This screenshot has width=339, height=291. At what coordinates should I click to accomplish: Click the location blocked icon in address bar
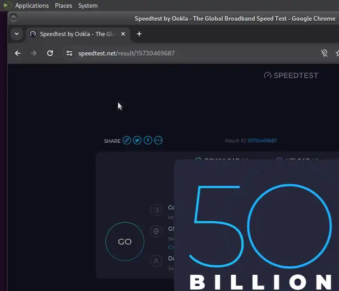coord(324,53)
